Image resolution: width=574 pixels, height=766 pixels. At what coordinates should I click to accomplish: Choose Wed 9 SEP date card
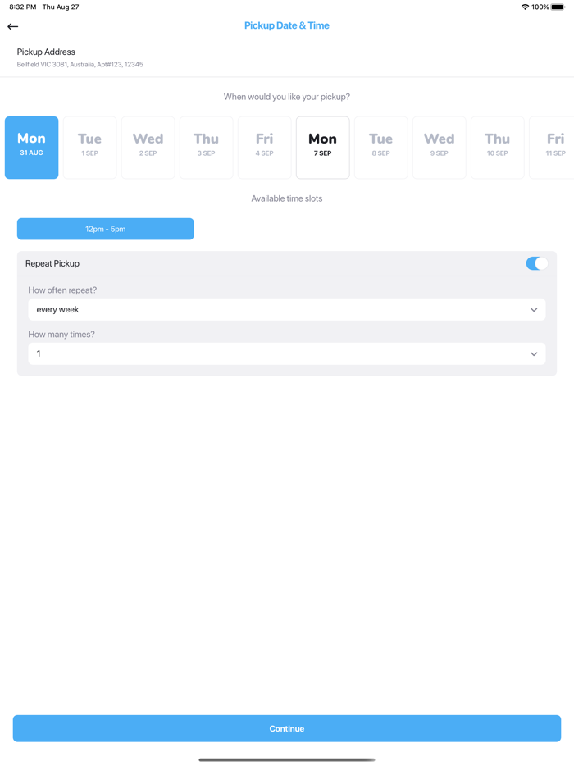(440, 148)
